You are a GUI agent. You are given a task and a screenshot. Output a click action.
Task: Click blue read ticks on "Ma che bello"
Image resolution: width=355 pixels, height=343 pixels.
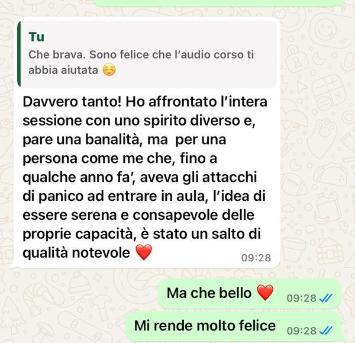pyautogui.click(x=325, y=298)
